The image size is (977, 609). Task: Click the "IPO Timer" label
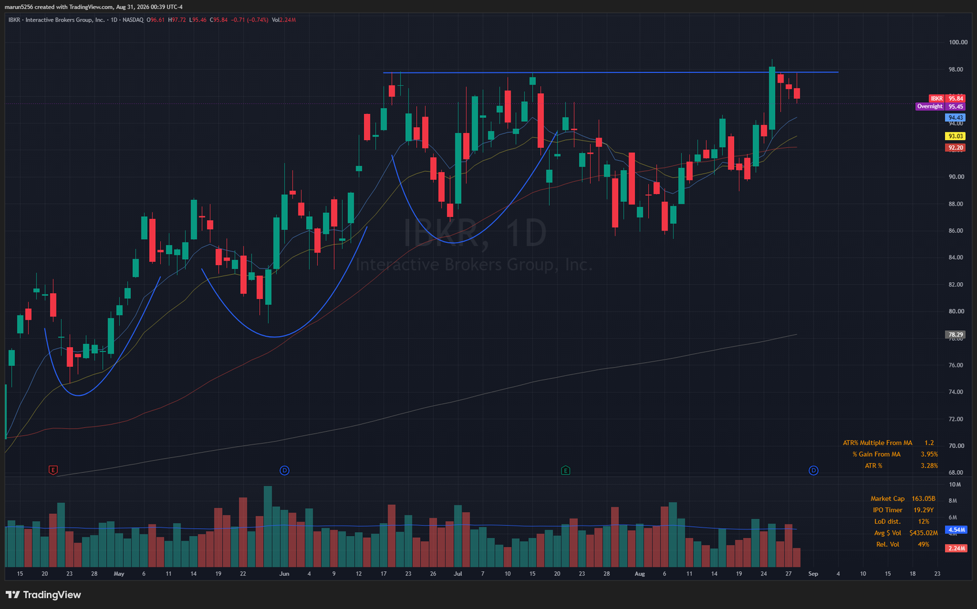coord(888,510)
